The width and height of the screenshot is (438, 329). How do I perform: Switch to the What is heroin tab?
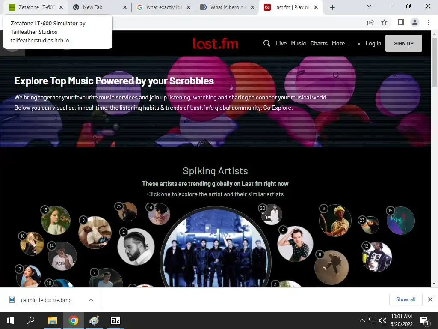click(x=227, y=7)
